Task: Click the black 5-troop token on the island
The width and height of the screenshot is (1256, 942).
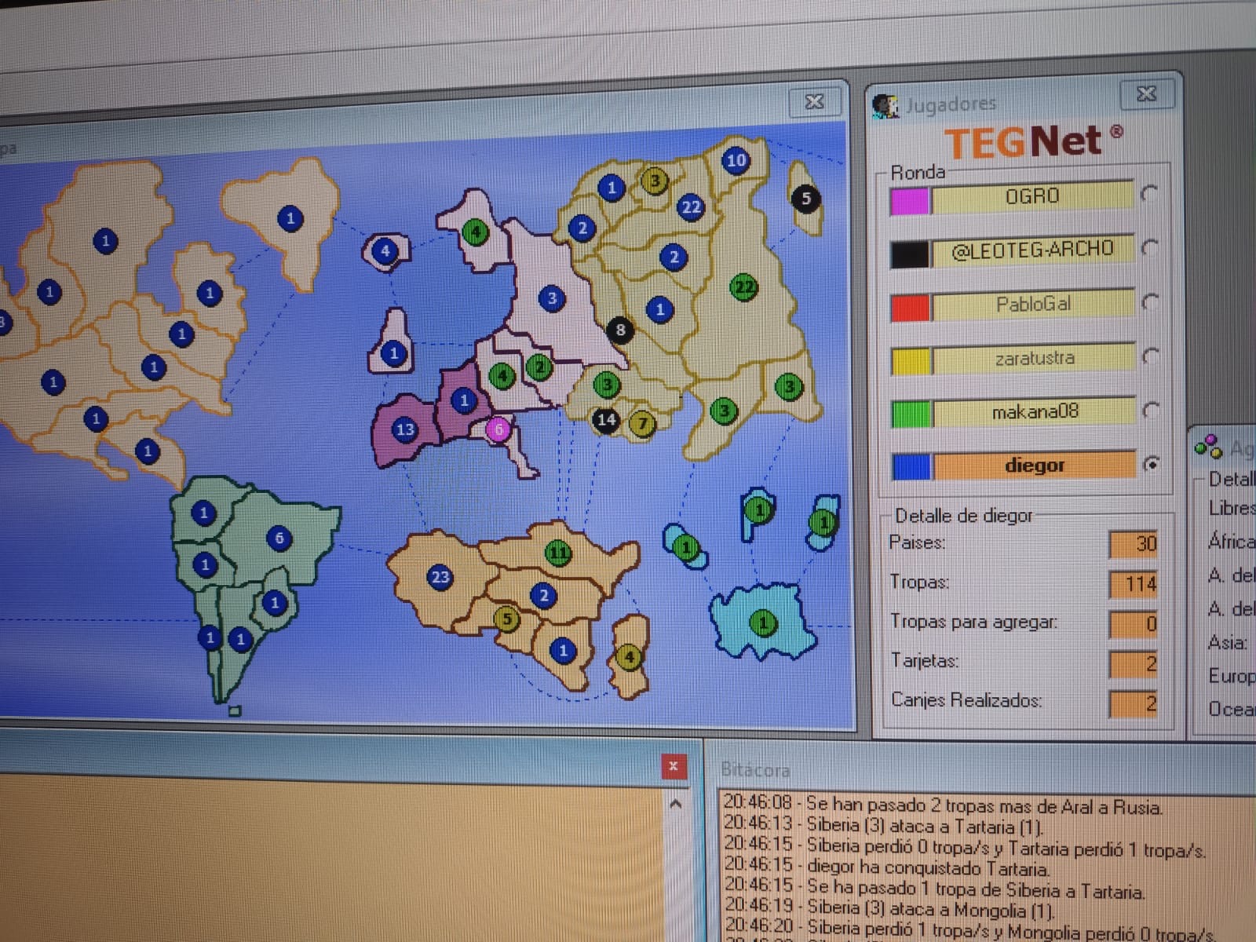Action: pyautogui.click(x=806, y=199)
